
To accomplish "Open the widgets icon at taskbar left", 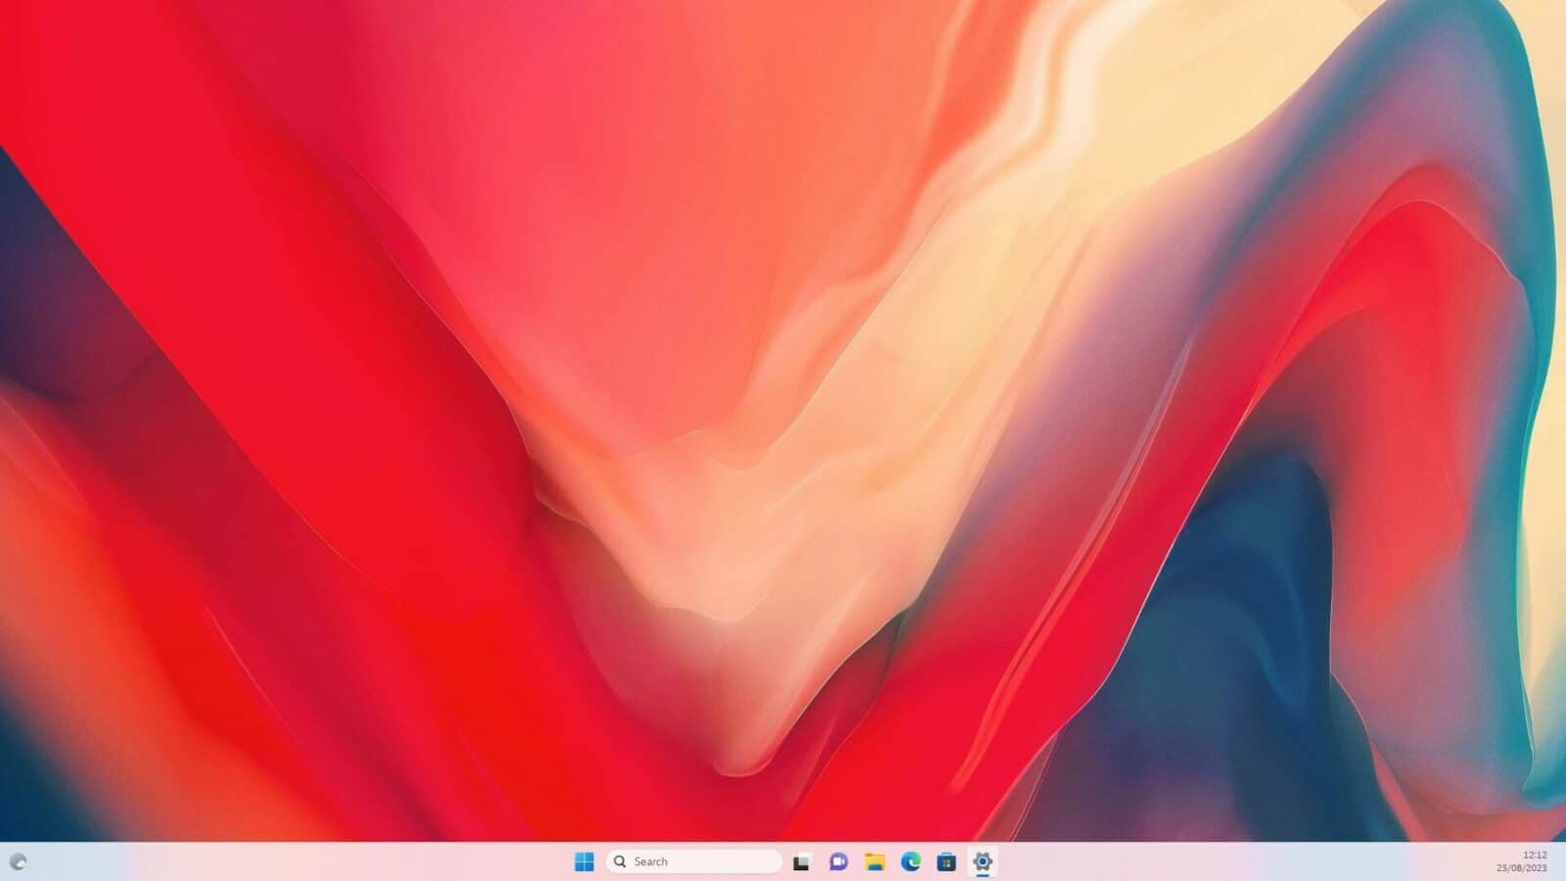I will (x=18, y=862).
